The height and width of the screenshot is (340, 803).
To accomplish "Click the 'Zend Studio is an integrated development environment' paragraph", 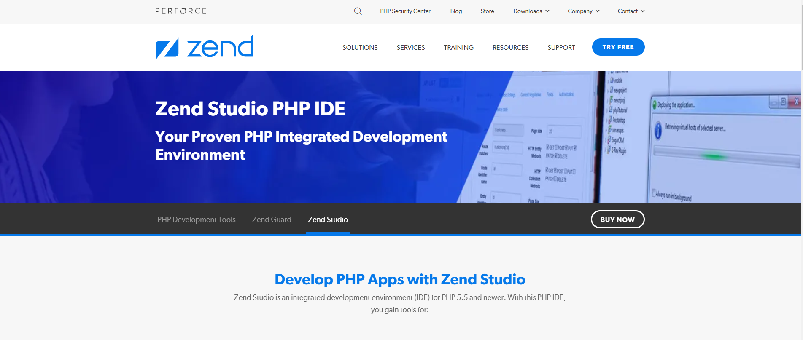I will point(400,303).
